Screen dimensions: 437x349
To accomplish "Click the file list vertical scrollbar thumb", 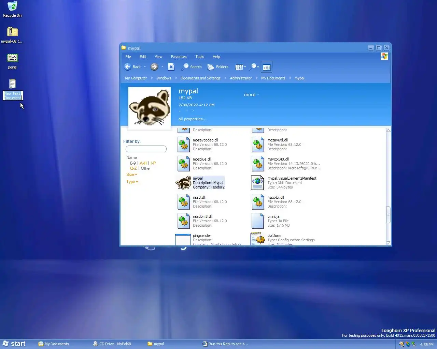I will [388, 215].
